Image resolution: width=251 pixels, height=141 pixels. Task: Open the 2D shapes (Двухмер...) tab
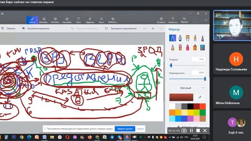click(44, 20)
